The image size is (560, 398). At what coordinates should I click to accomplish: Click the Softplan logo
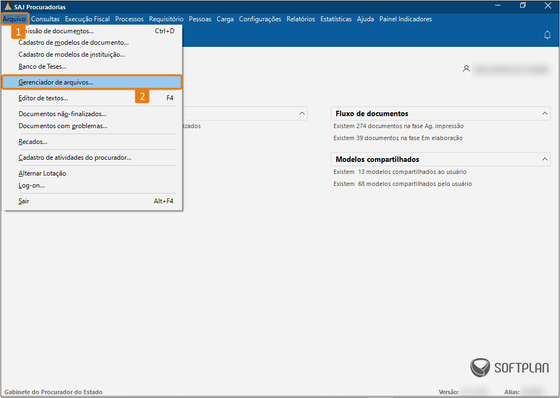(510, 367)
